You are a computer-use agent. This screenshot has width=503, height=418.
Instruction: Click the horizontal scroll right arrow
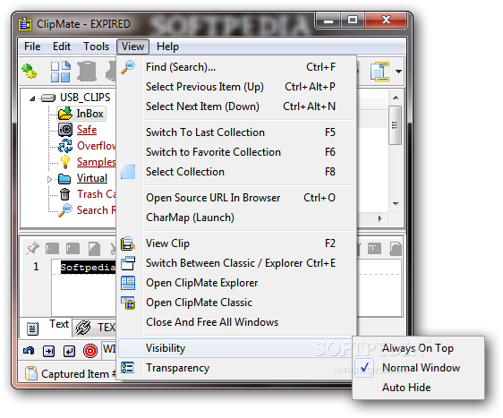point(380,218)
